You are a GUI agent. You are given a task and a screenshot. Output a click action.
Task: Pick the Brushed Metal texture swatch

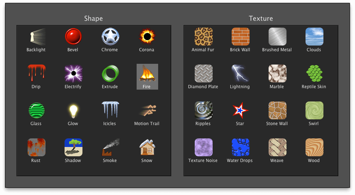click(x=277, y=37)
